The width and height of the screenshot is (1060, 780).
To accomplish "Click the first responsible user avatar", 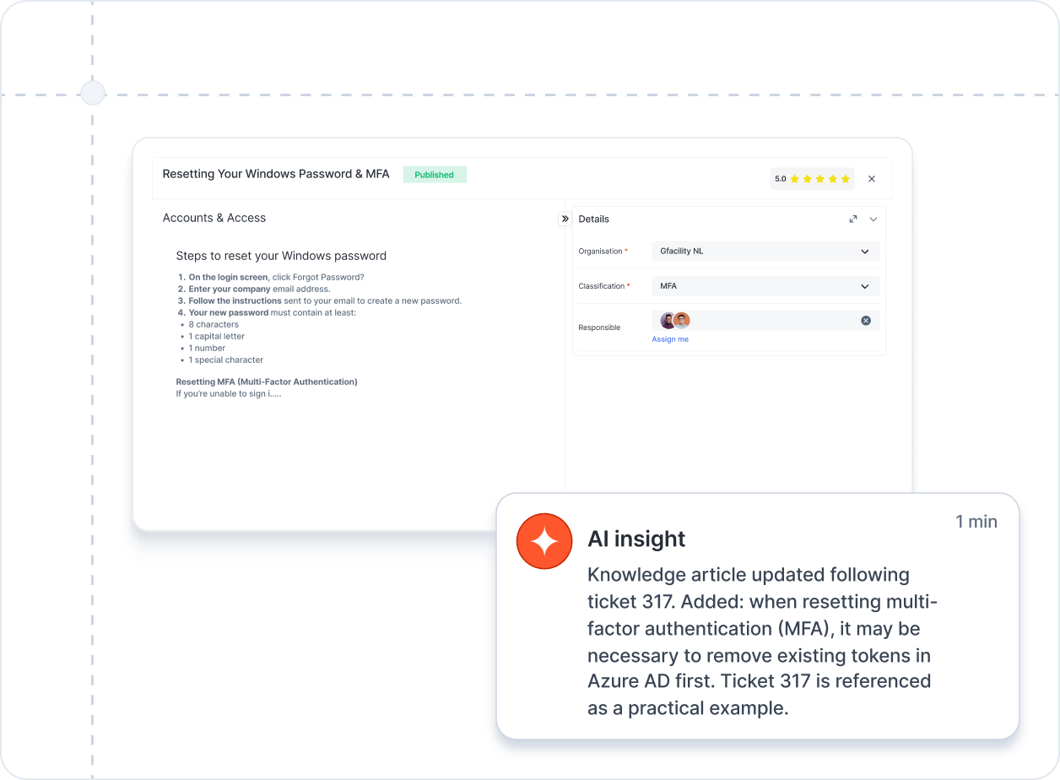I will [x=668, y=321].
